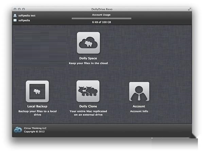Viewport: 204px width, 153px height.
Task: Select the user profile icon beside softpedia test
Action: (x=15, y=15)
